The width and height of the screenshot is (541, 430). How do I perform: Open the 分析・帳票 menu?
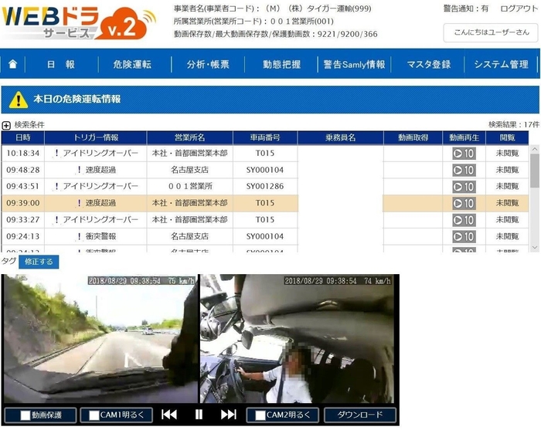tap(208, 65)
